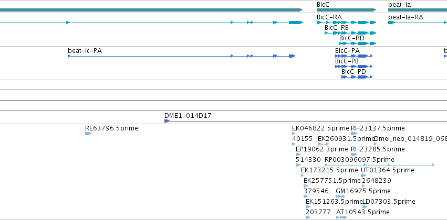Select the beat-Ic-PA coding sequence label
This screenshot has height=220, width=447.
pos(85,51)
